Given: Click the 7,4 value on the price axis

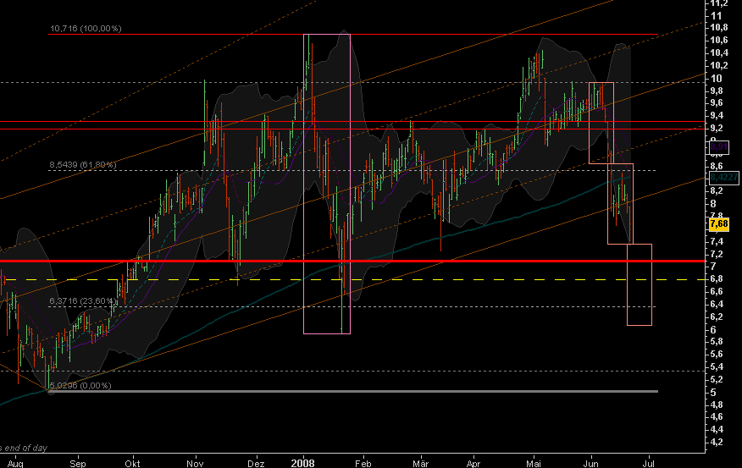Looking at the screenshot, I should pos(717,241).
